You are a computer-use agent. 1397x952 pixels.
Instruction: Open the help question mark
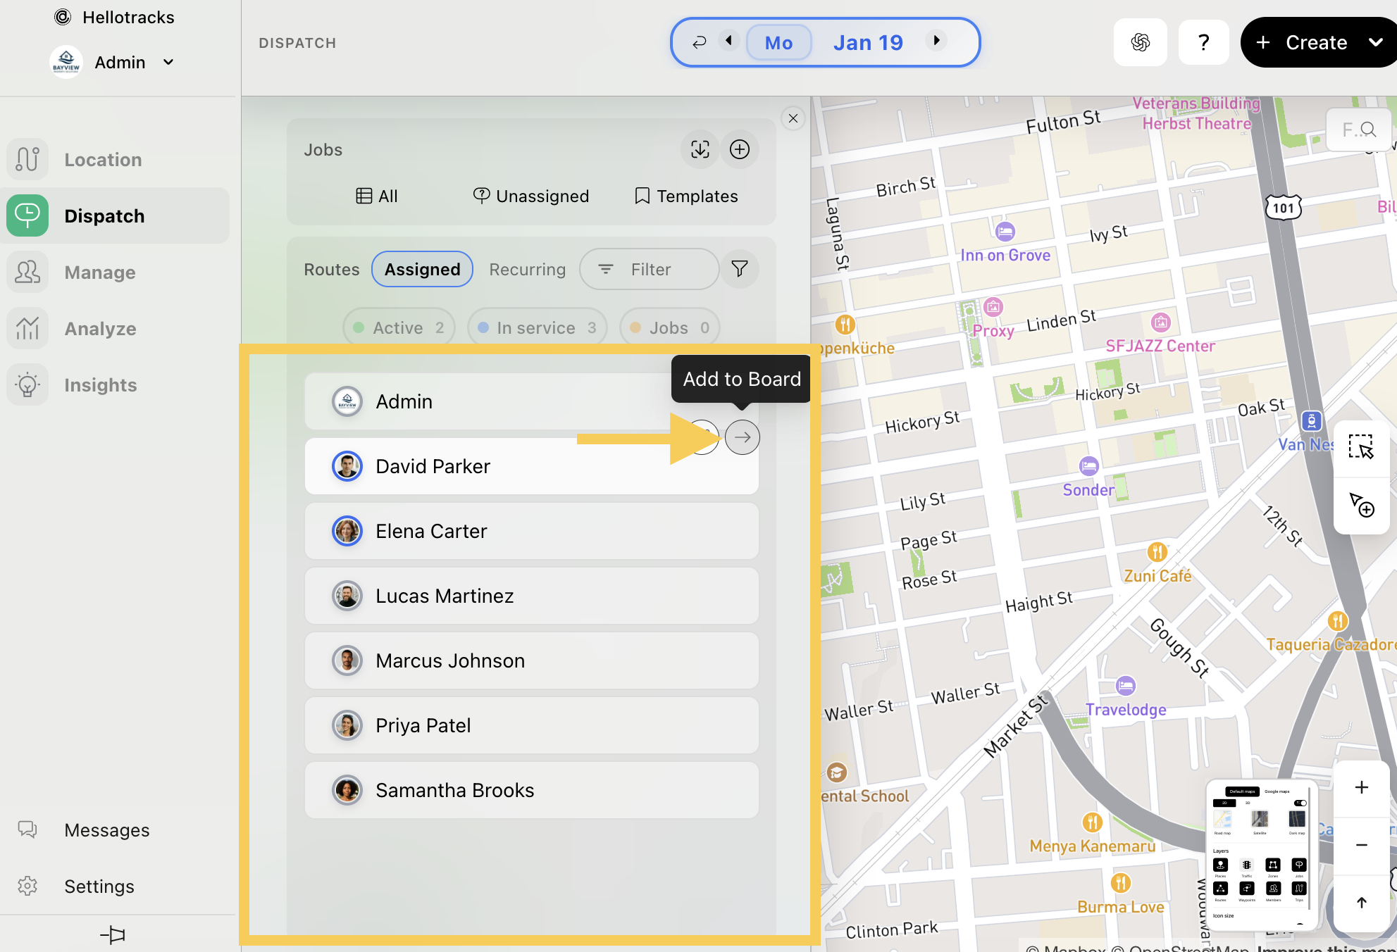(1203, 42)
